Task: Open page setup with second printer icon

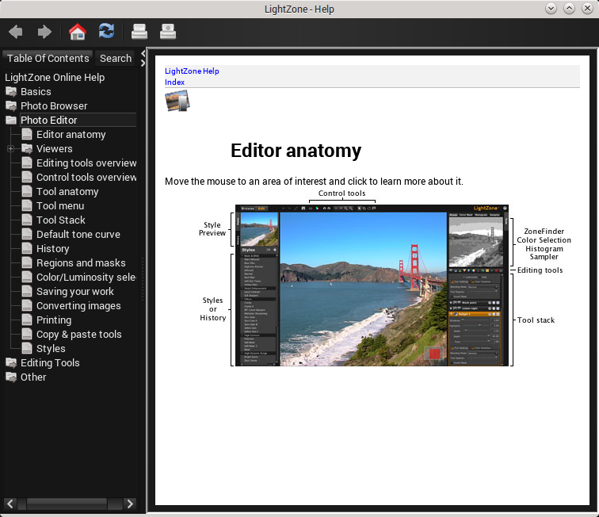Action: [x=168, y=32]
